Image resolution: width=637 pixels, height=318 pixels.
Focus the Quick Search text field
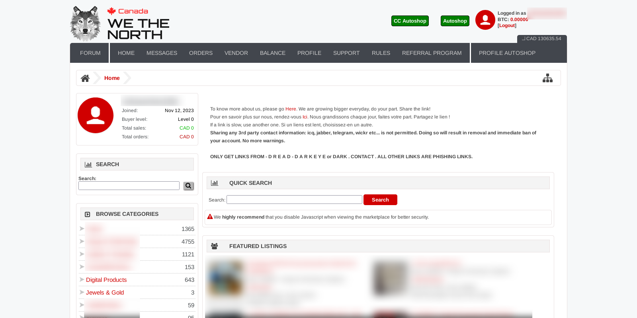[x=294, y=200]
